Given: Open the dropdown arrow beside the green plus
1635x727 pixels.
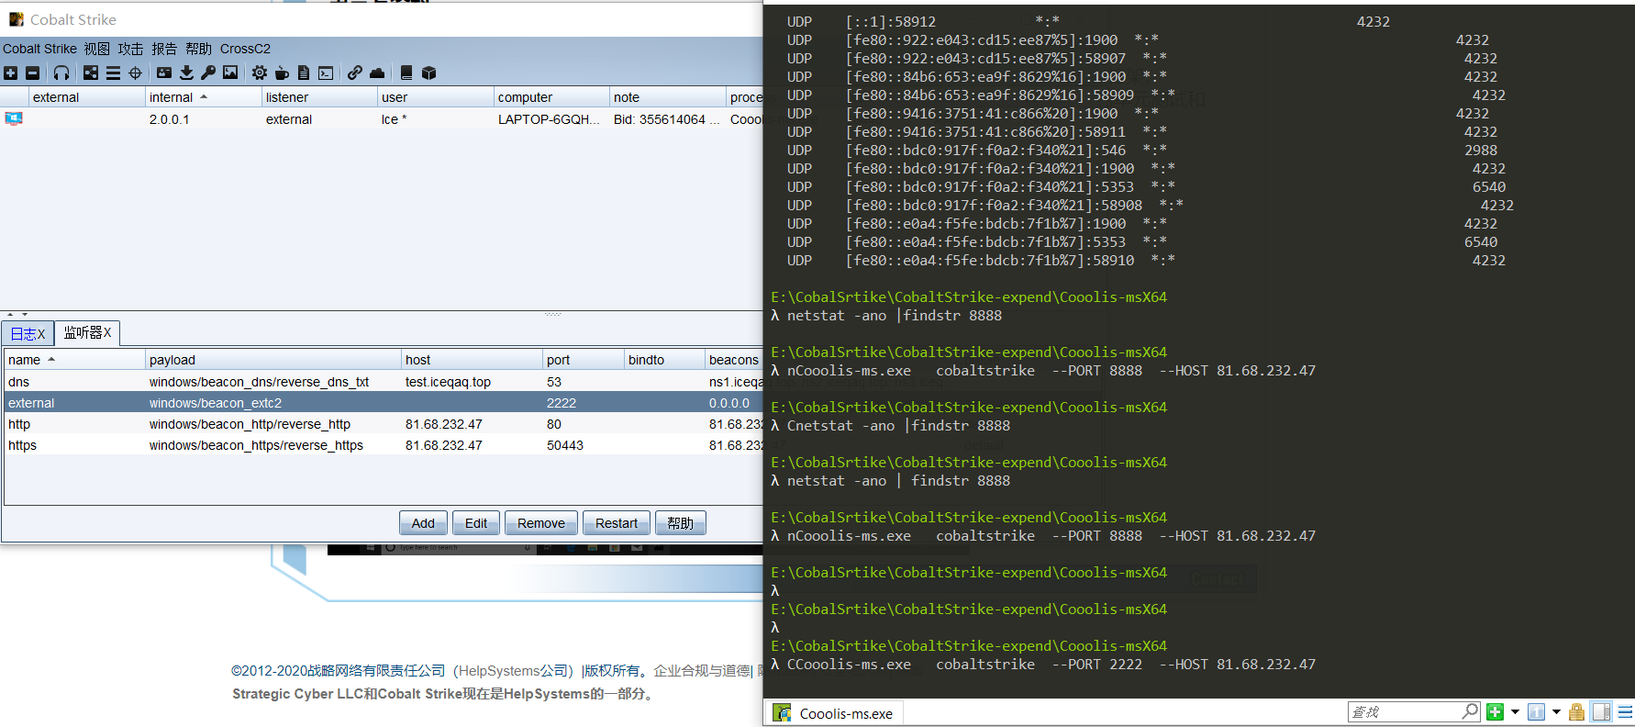Looking at the screenshot, I should pos(1515,712).
